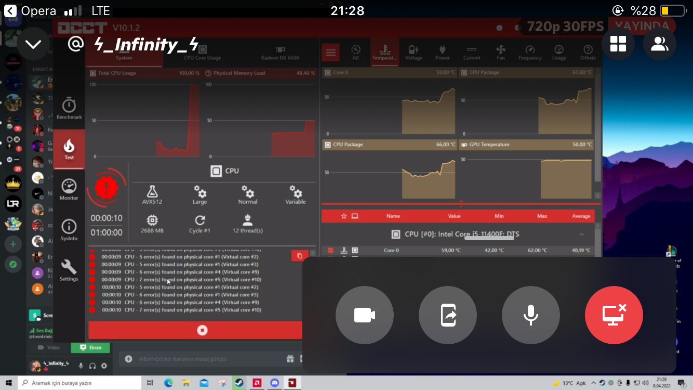Open the Windows Start menu
This screenshot has height=390, width=693.
8,383
